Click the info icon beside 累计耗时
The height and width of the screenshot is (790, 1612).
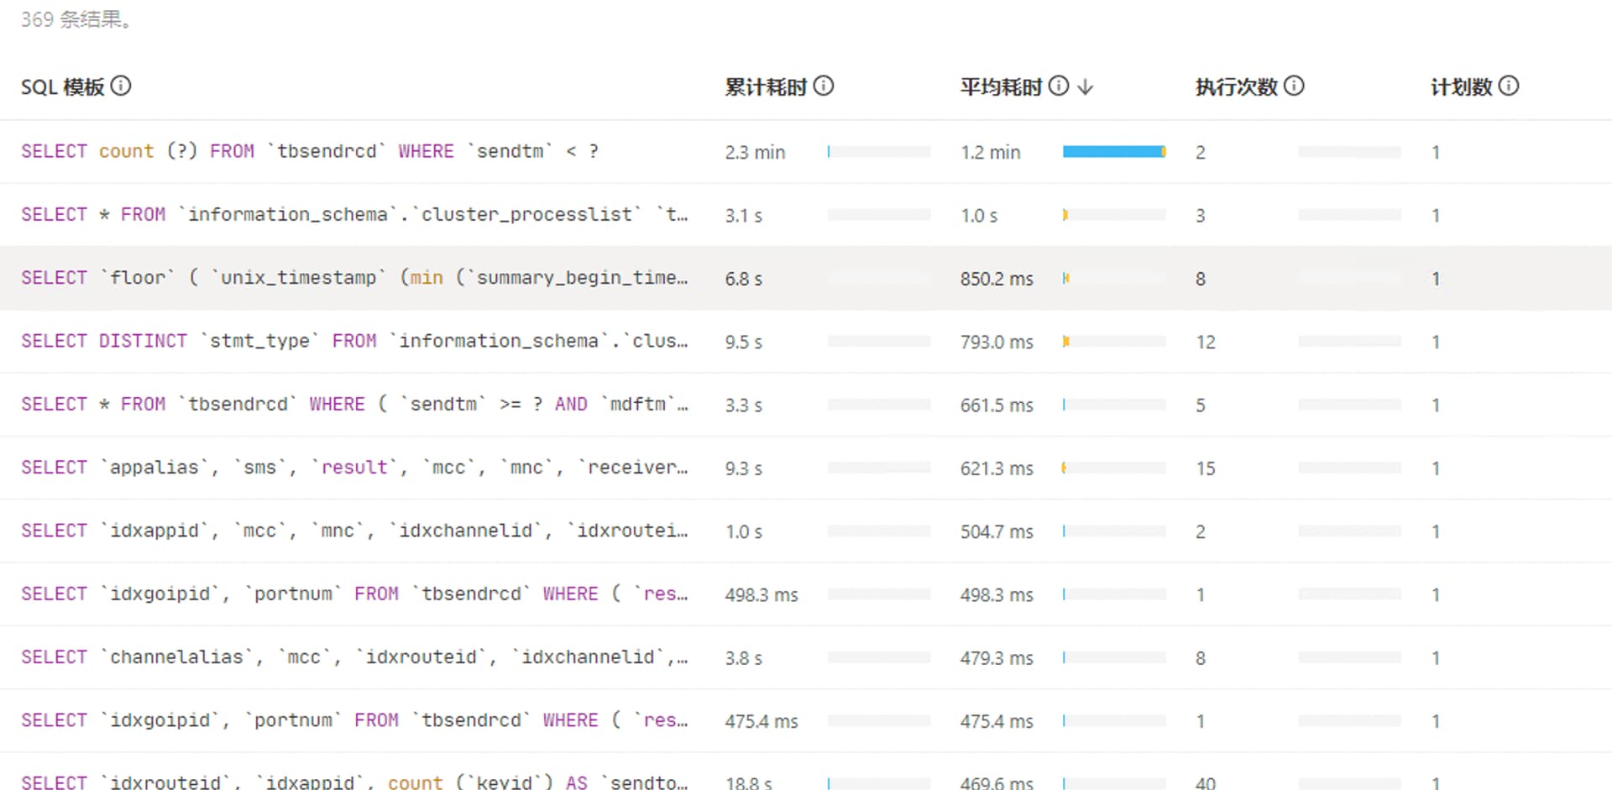pyautogui.click(x=824, y=86)
